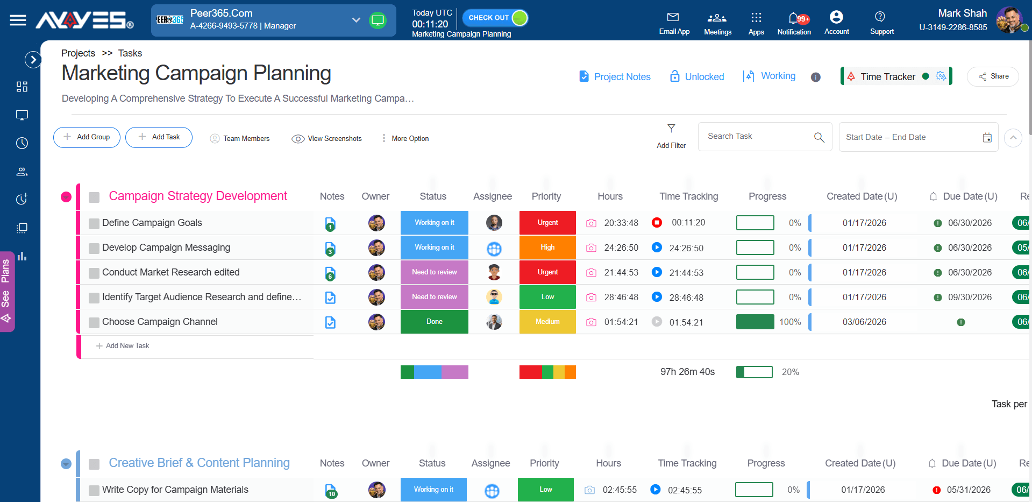Start the timer for Develop Campaign Messaging

click(657, 248)
